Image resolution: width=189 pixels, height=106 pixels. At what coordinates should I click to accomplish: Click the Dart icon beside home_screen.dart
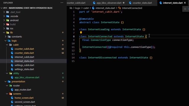[12, 98]
